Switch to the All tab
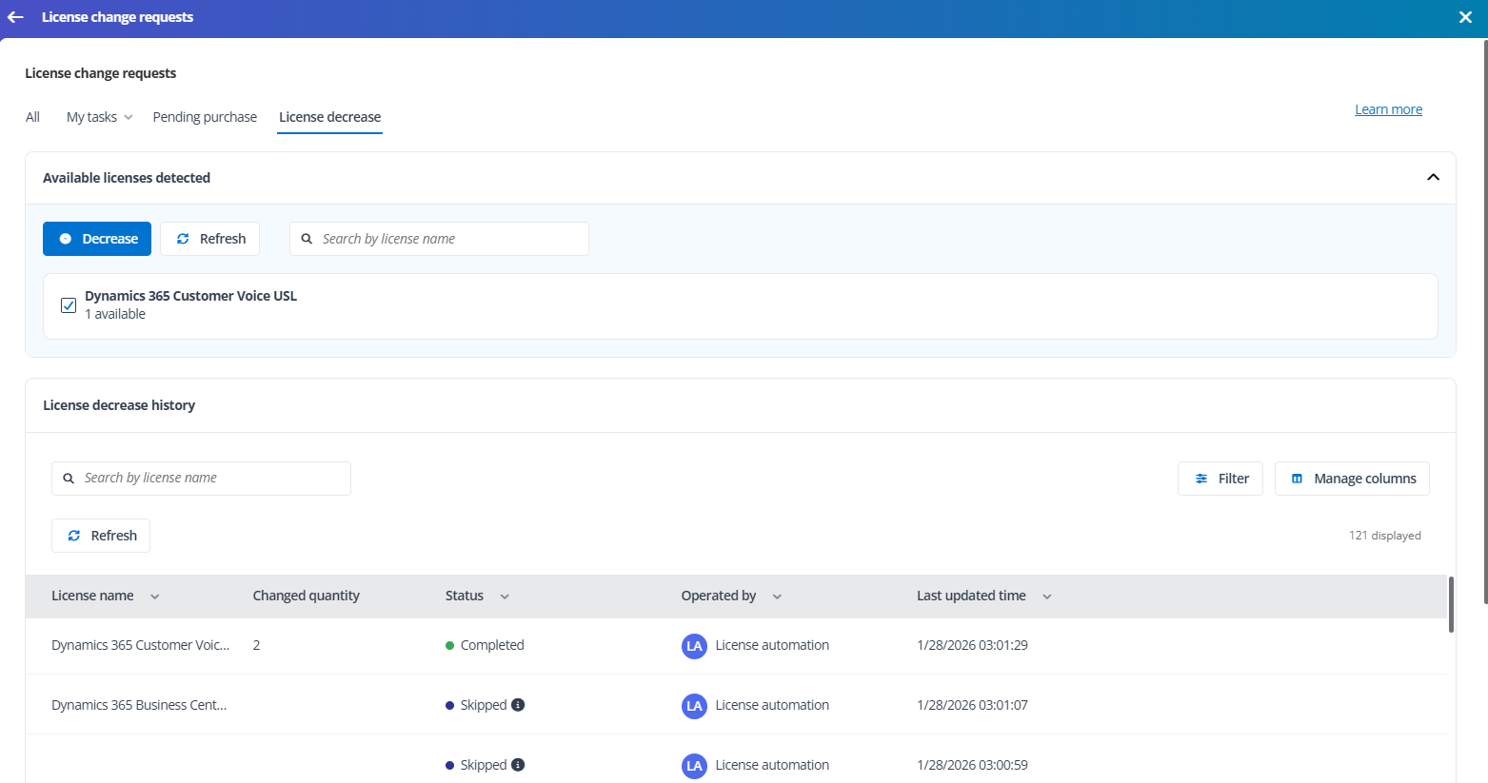1488x783 pixels. click(x=32, y=117)
